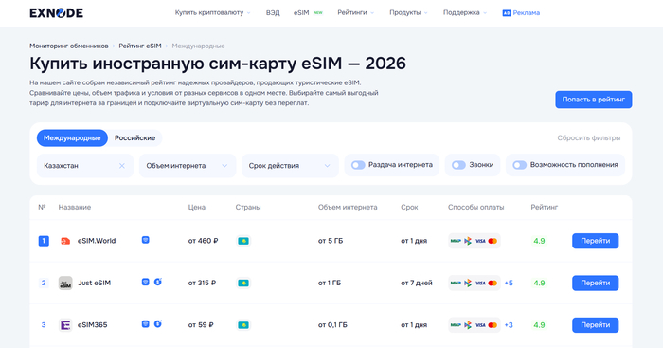Click the coin badge in Just eSIM row

[x=158, y=282]
